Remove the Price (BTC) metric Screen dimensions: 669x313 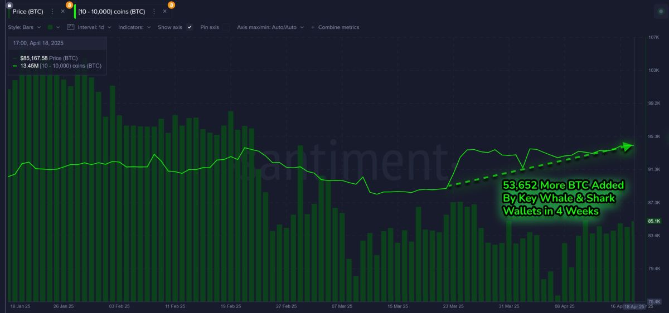point(62,11)
